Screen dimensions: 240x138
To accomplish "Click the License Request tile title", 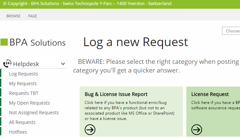I will click(x=210, y=94).
